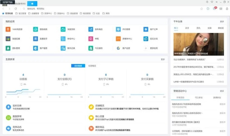The width and height of the screenshot is (230, 136).
Task: Switch to the 经营概况 tab
Action: coord(92,66)
